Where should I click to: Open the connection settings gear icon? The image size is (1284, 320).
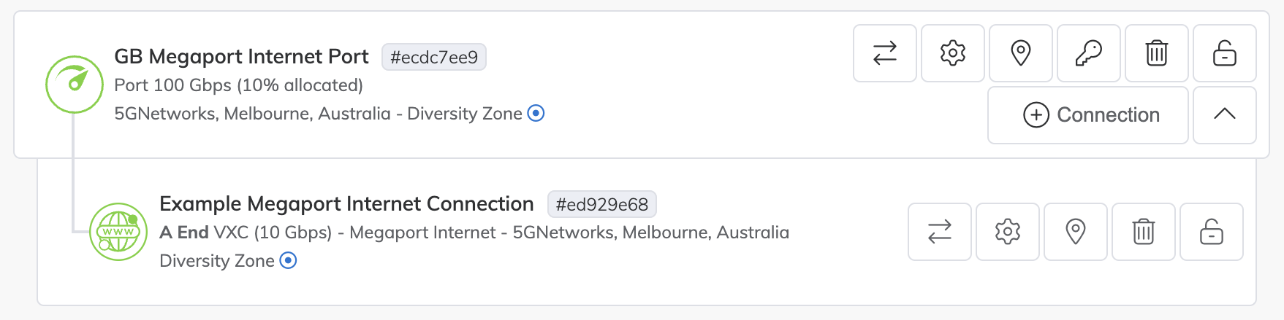[1007, 232]
